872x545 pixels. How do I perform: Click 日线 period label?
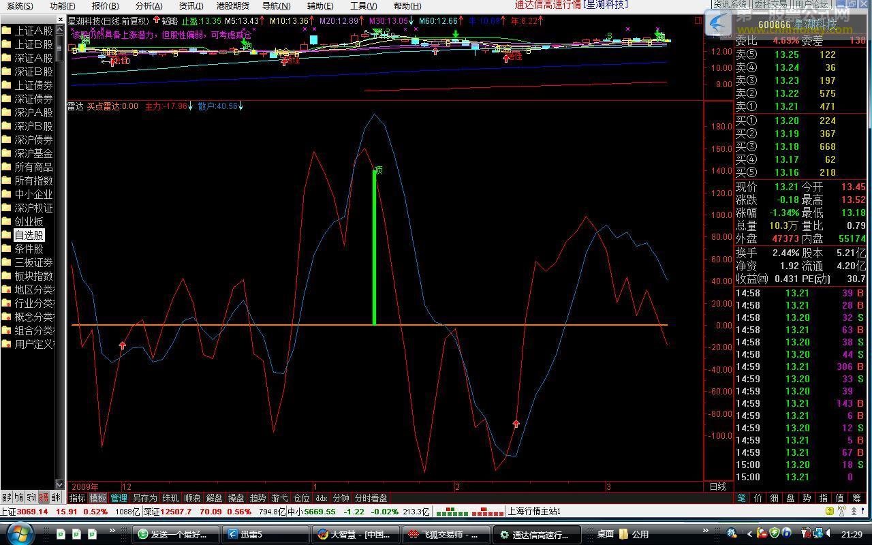click(718, 486)
